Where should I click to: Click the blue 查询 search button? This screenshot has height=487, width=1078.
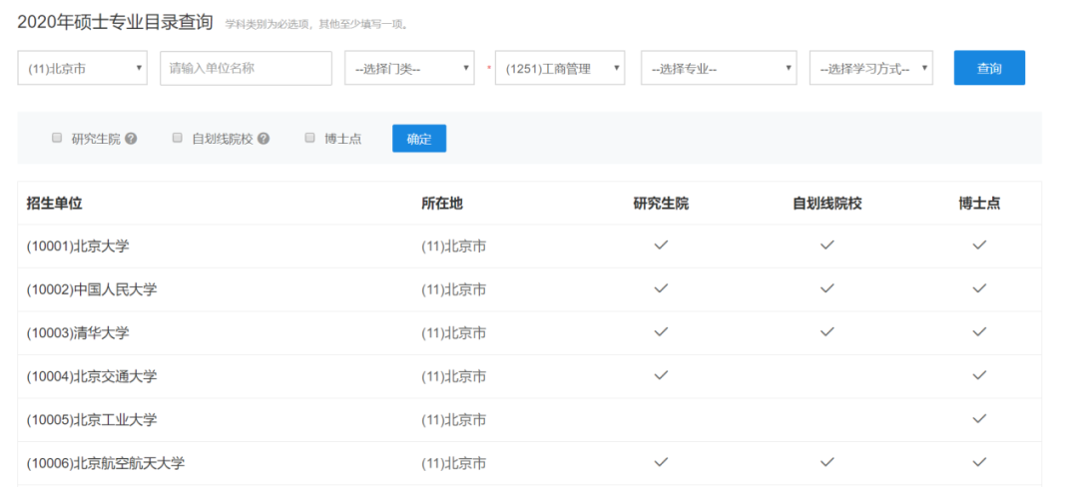pyautogui.click(x=988, y=68)
